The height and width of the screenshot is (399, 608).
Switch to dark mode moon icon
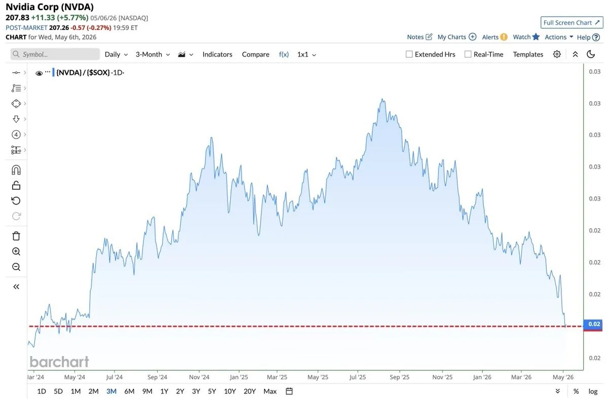(x=591, y=54)
